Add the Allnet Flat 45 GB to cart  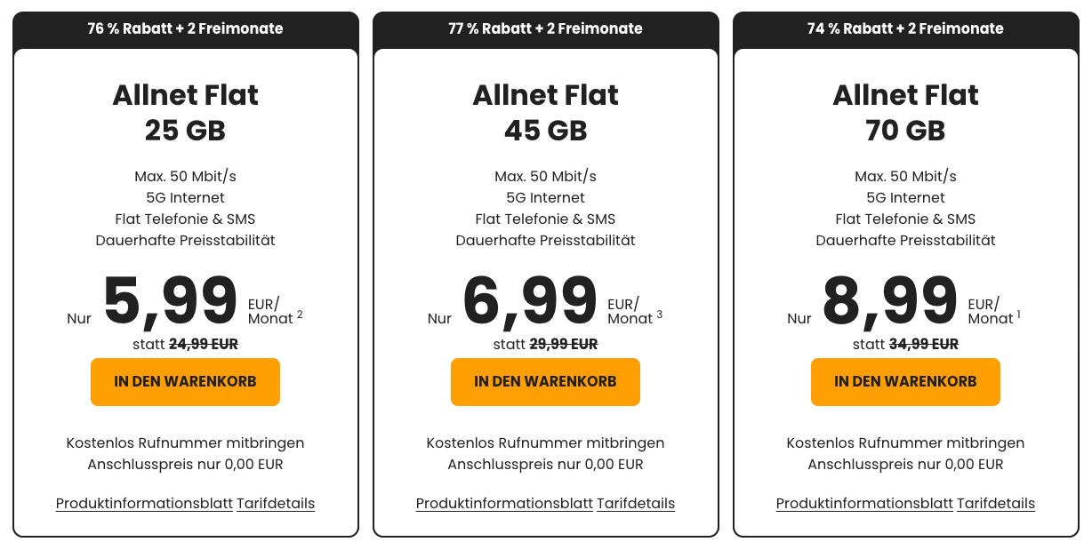[545, 381]
